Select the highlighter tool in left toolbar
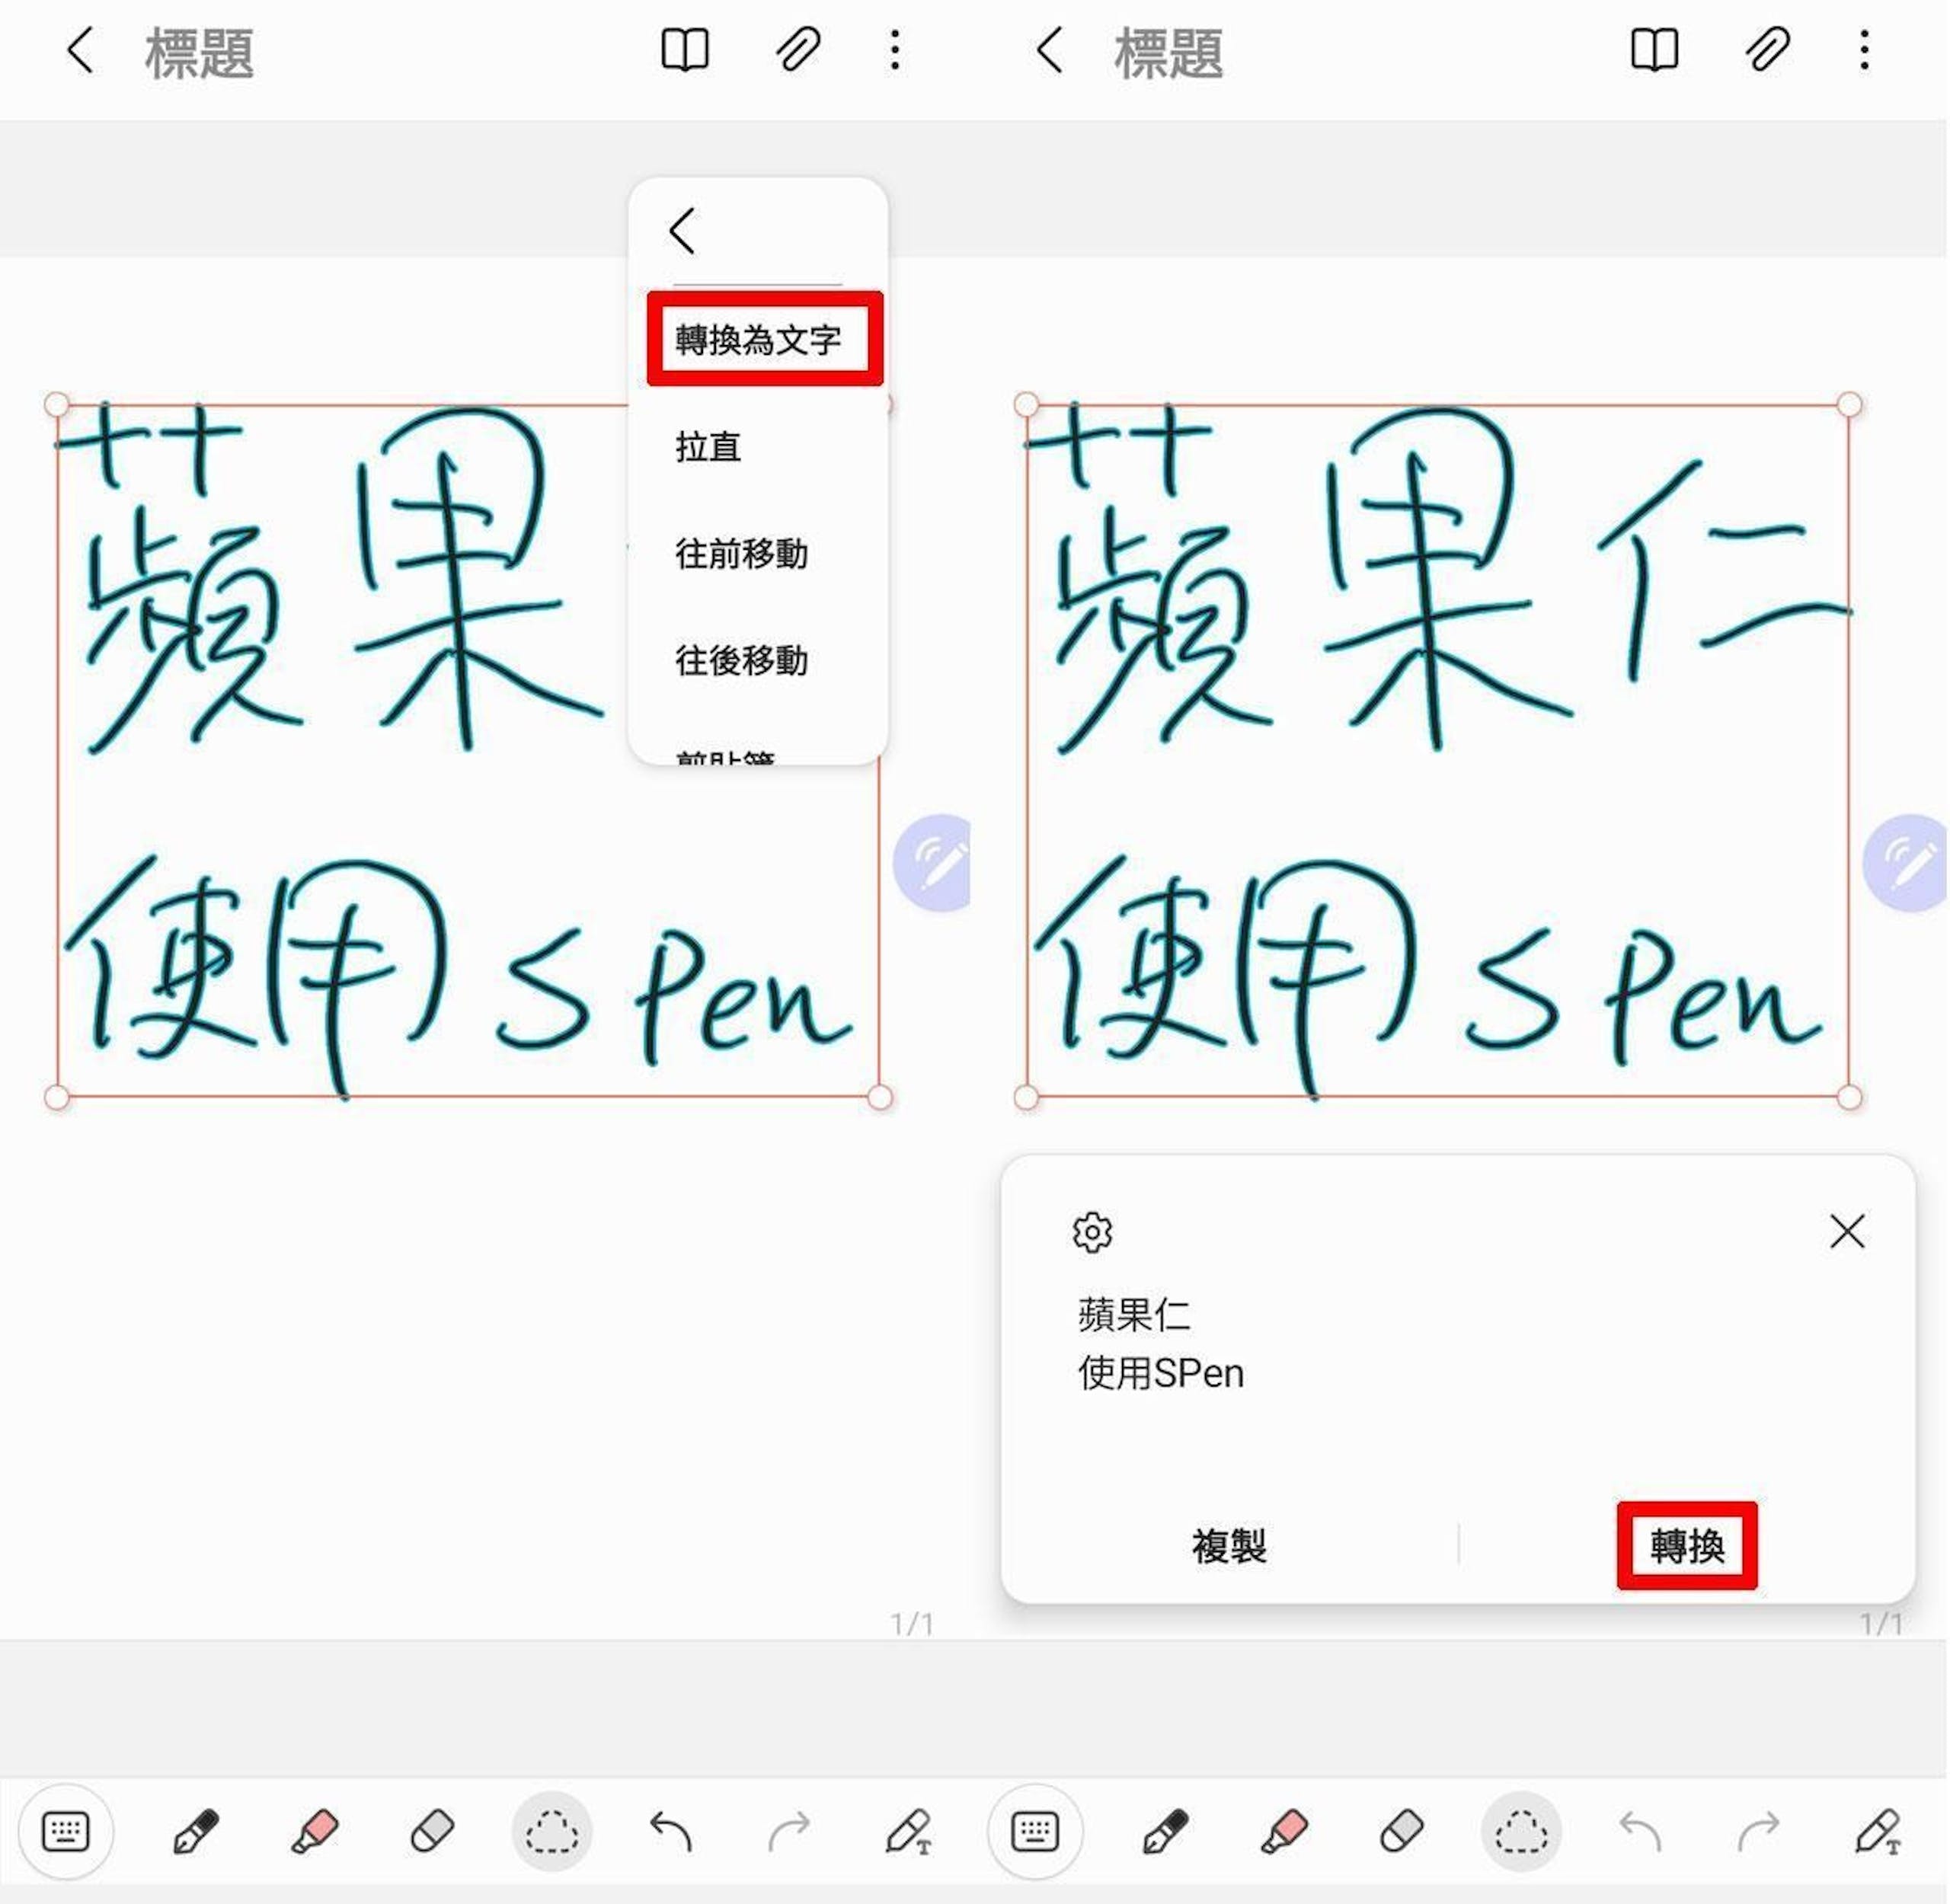Image resolution: width=1950 pixels, height=1904 pixels. pyautogui.click(x=314, y=1832)
